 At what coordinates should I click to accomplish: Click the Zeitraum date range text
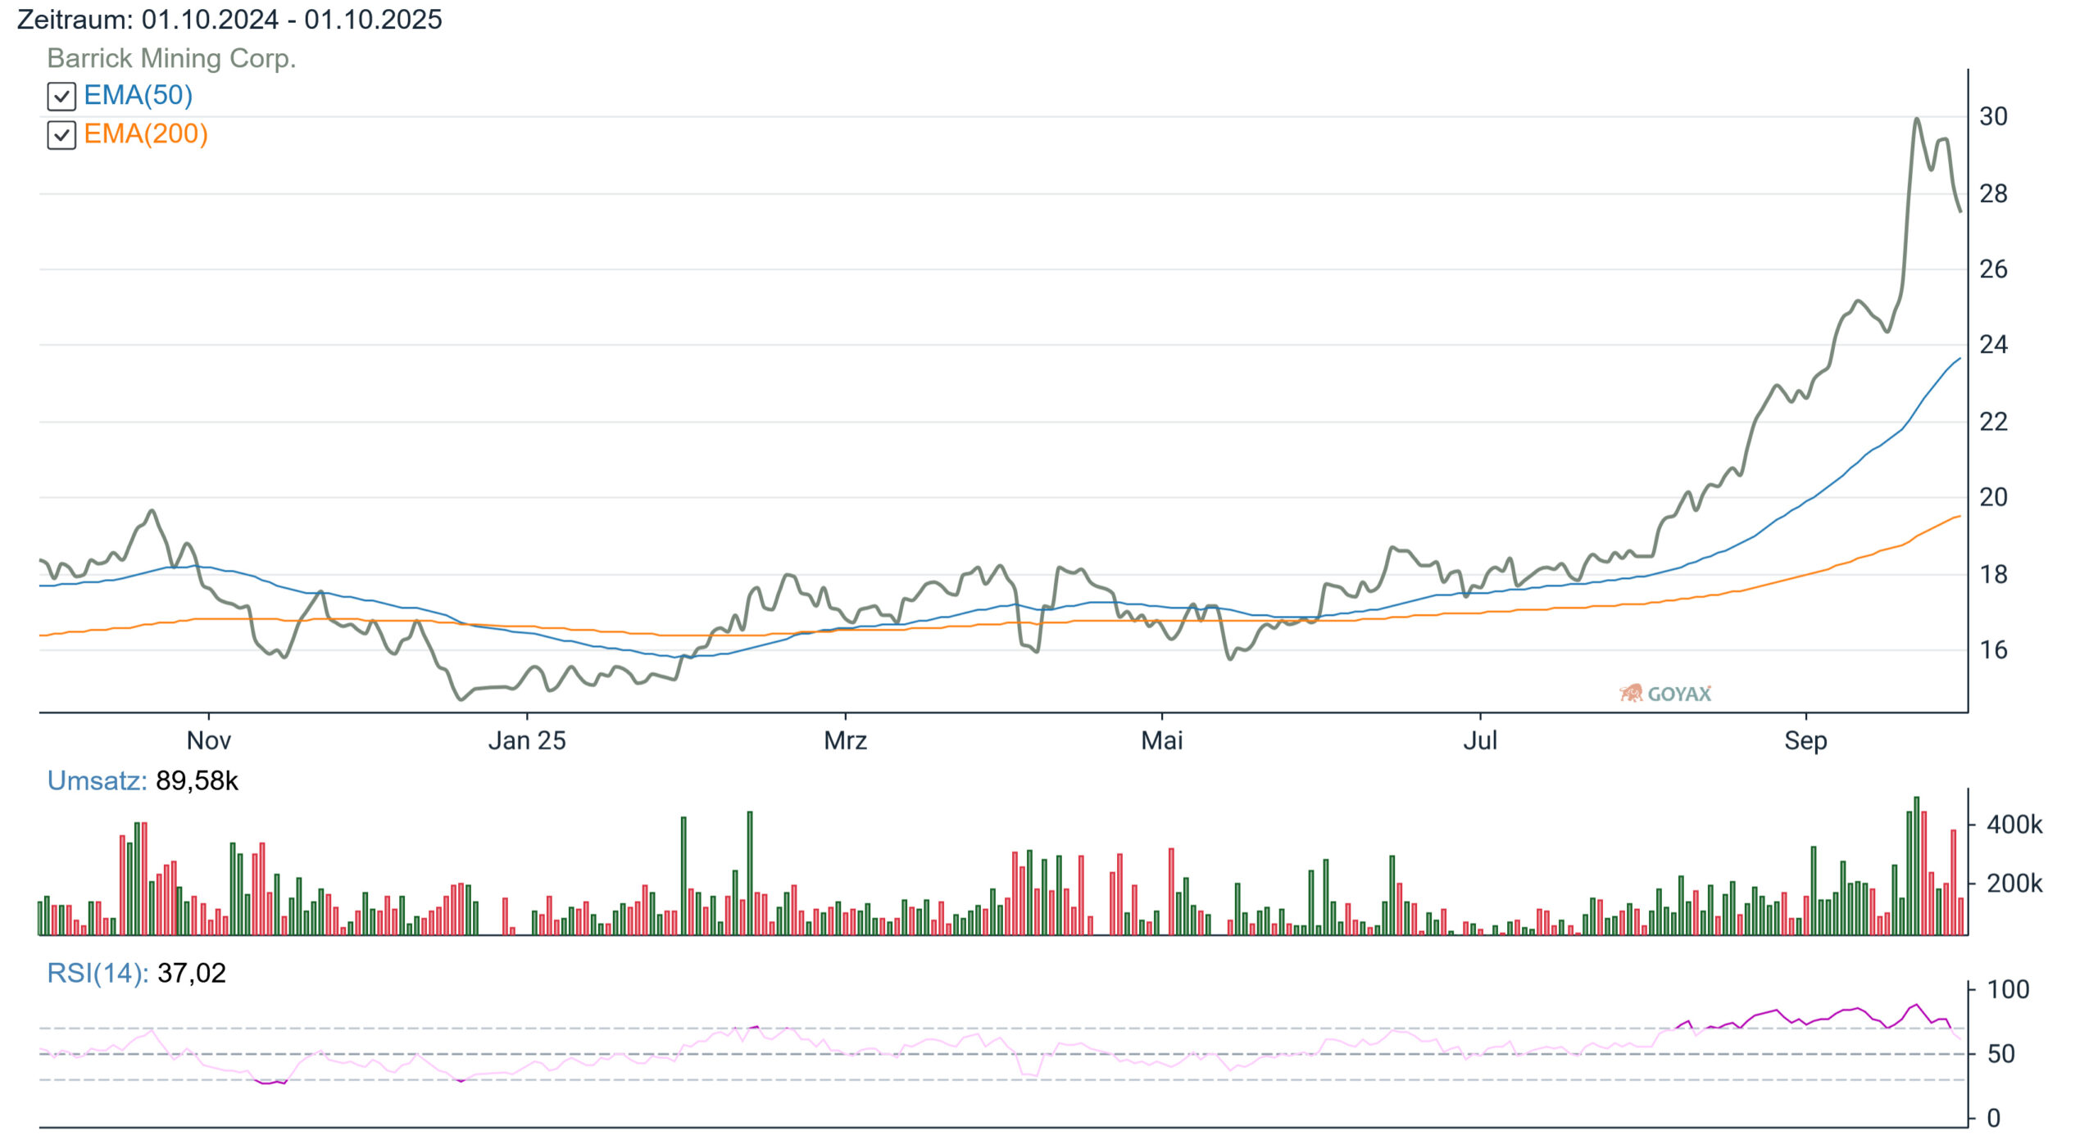pos(229,19)
